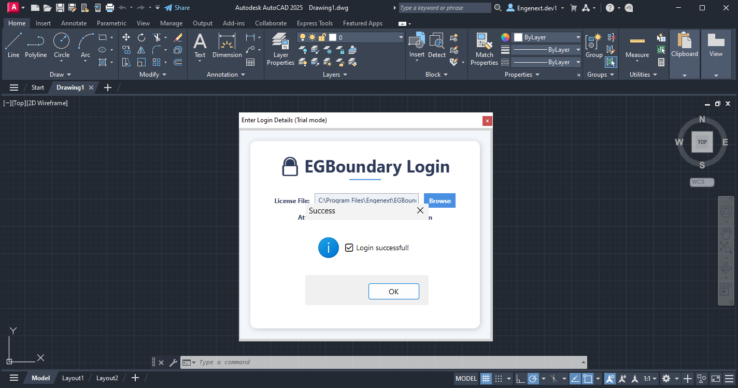Click the License File path field
The width and height of the screenshot is (738, 388).
(366, 200)
